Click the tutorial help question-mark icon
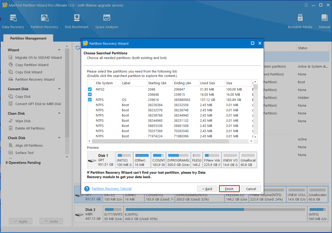332x233 pixels. pos(87,189)
